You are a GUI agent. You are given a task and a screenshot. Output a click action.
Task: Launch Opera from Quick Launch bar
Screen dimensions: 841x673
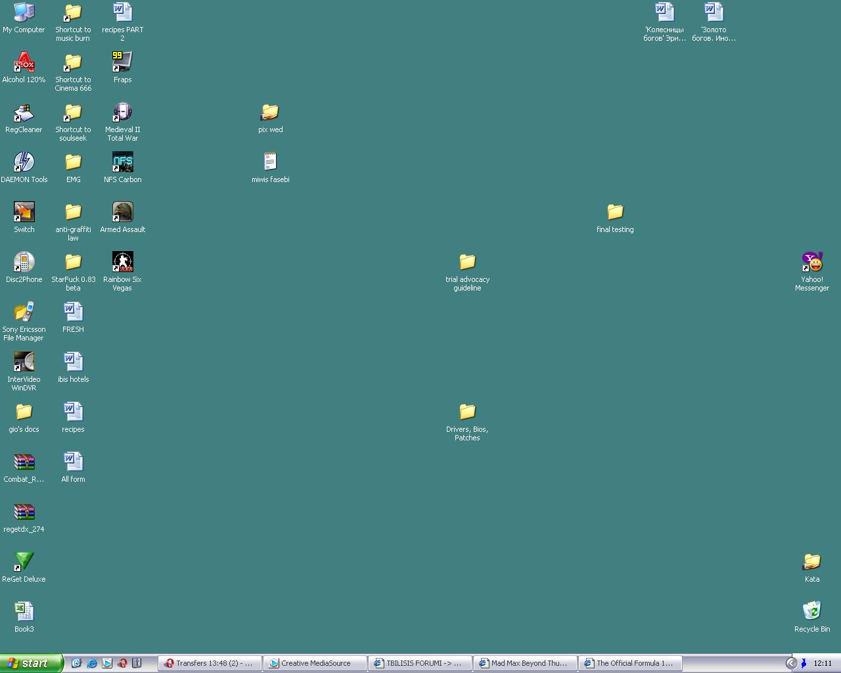(122, 663)
